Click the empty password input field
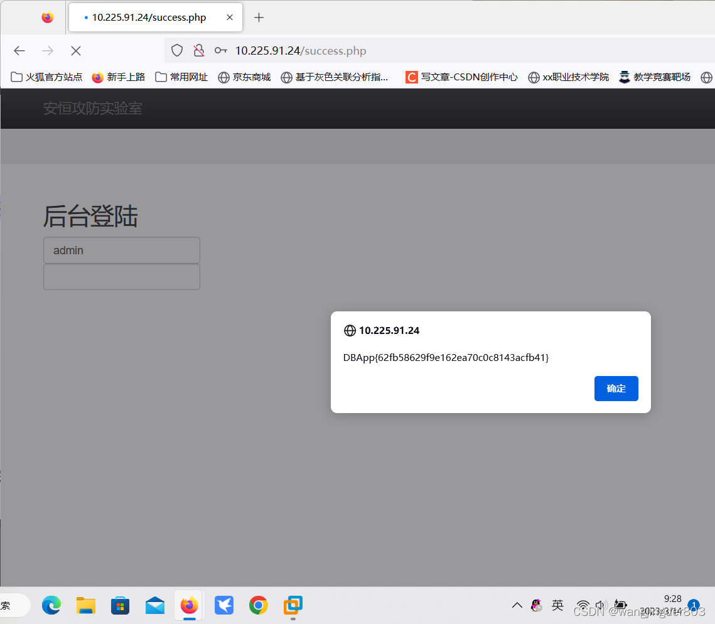Screen dimensions: 715x624 (x=121, y=277)
